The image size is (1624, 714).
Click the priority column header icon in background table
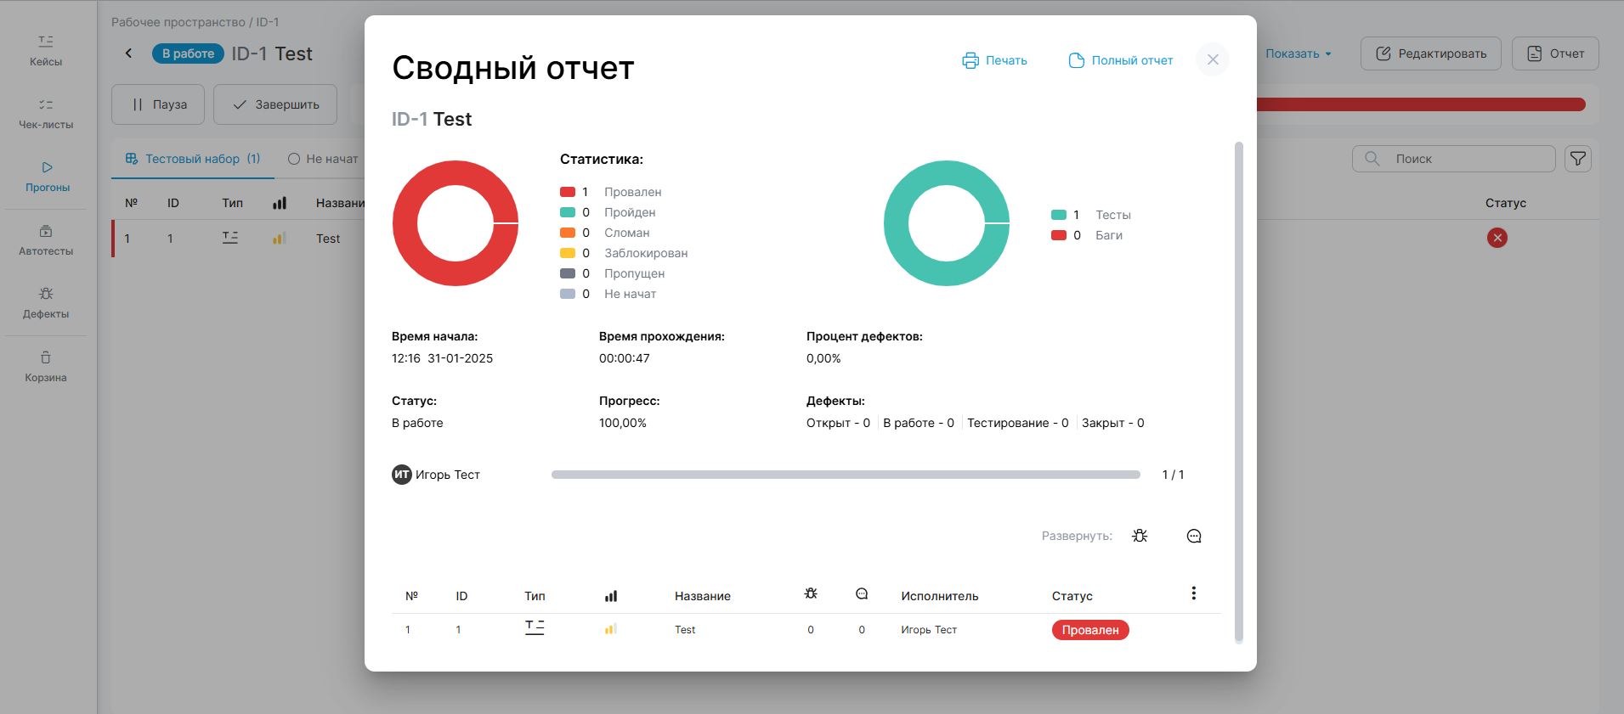[280, 203]
